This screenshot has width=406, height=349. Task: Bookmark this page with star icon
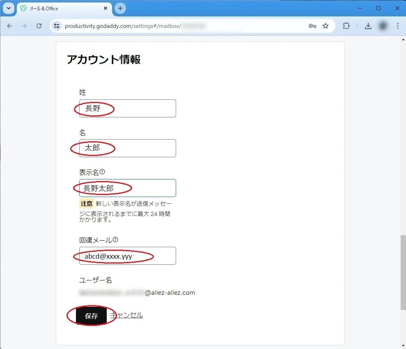[x=326, y=26]
